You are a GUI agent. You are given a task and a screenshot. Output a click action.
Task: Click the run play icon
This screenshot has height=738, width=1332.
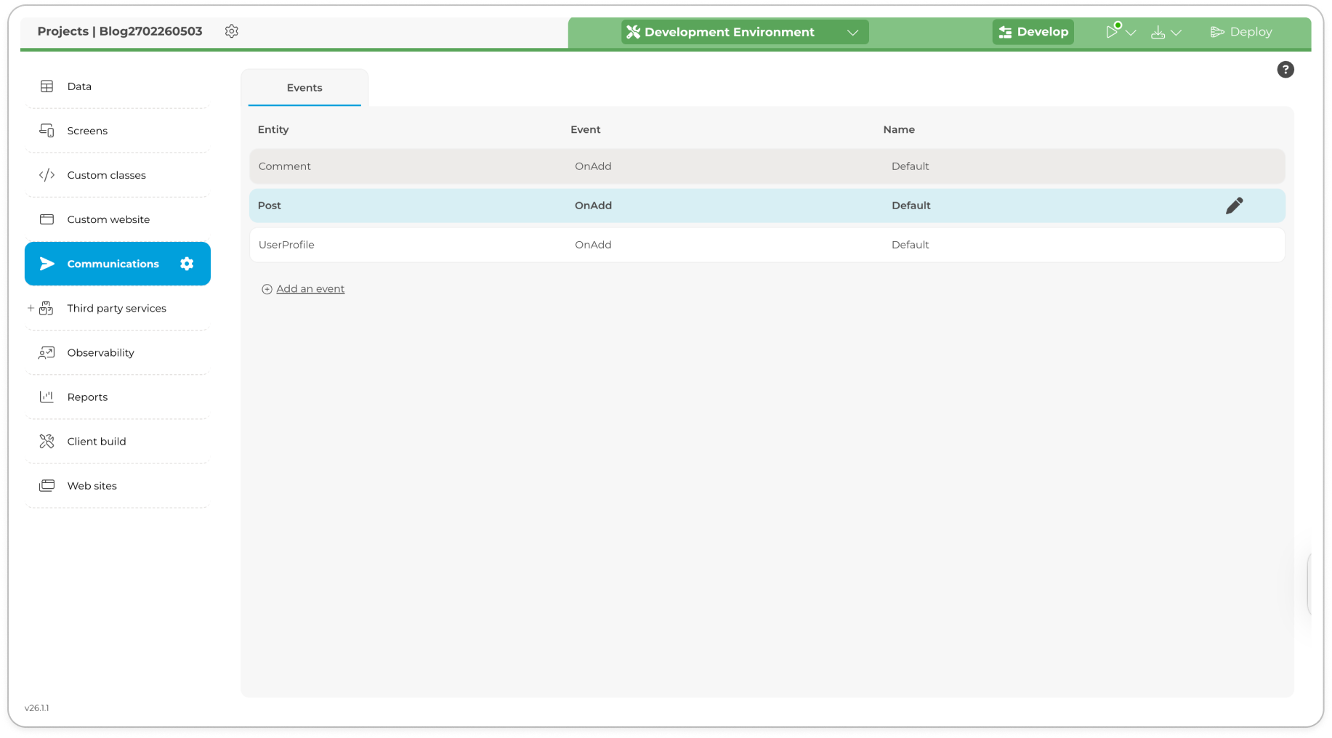coord(1112,32)
